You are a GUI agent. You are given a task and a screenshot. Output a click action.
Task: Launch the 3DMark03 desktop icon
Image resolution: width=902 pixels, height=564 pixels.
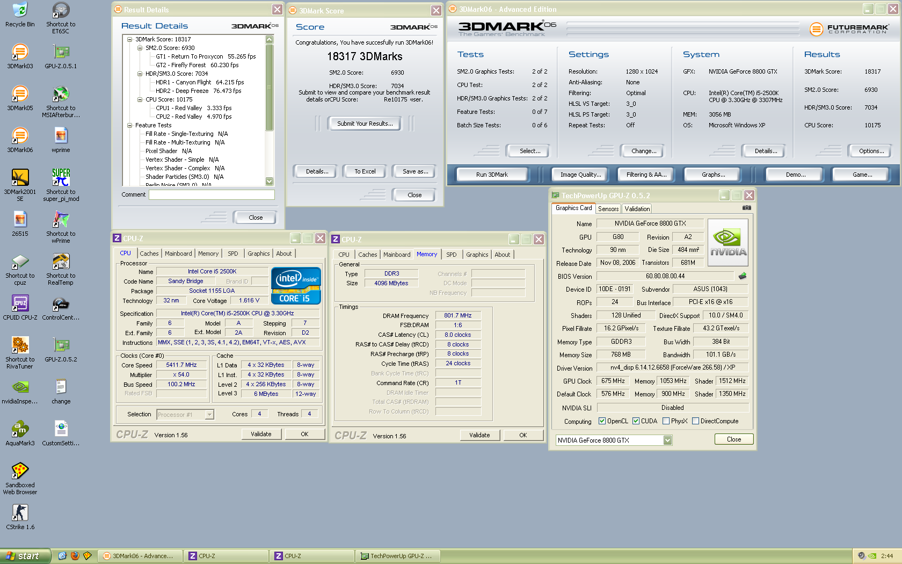[20, 56]
